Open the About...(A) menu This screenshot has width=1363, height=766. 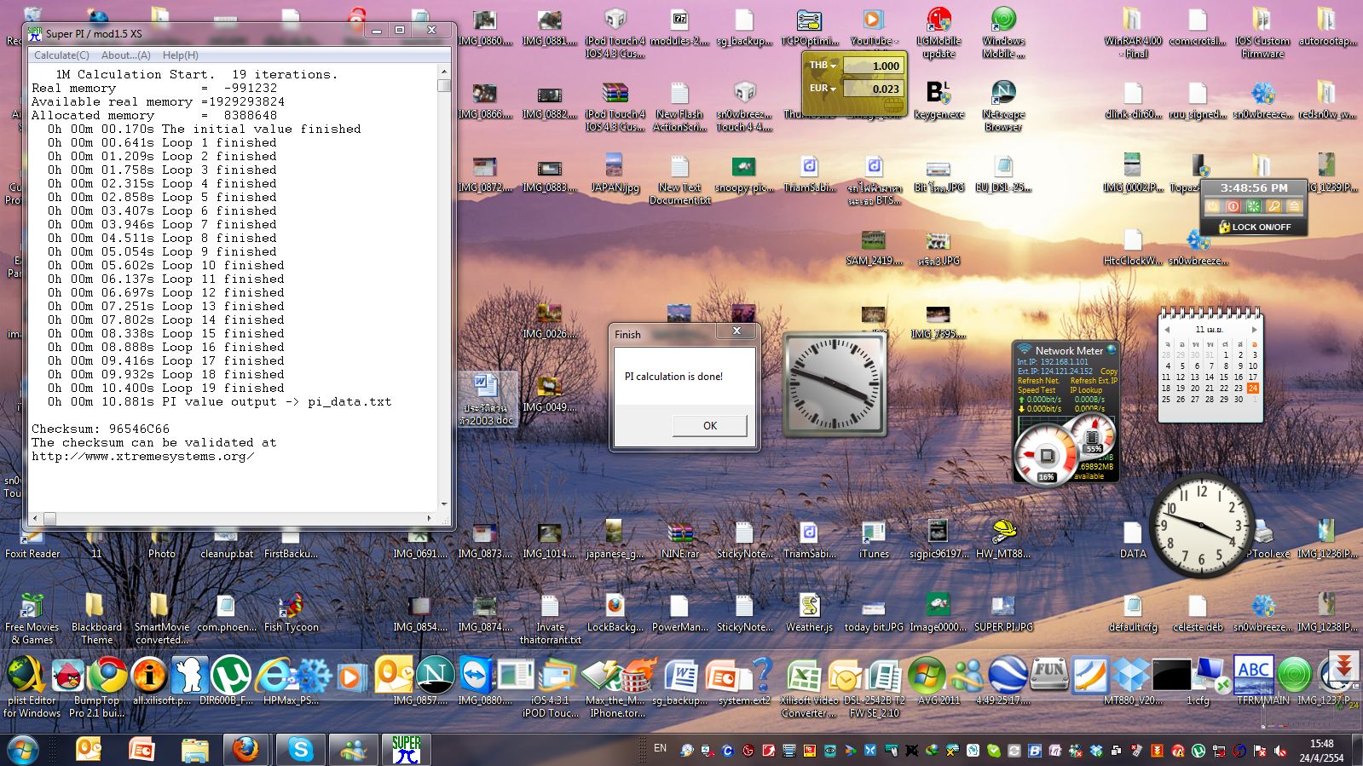[125, 55]
